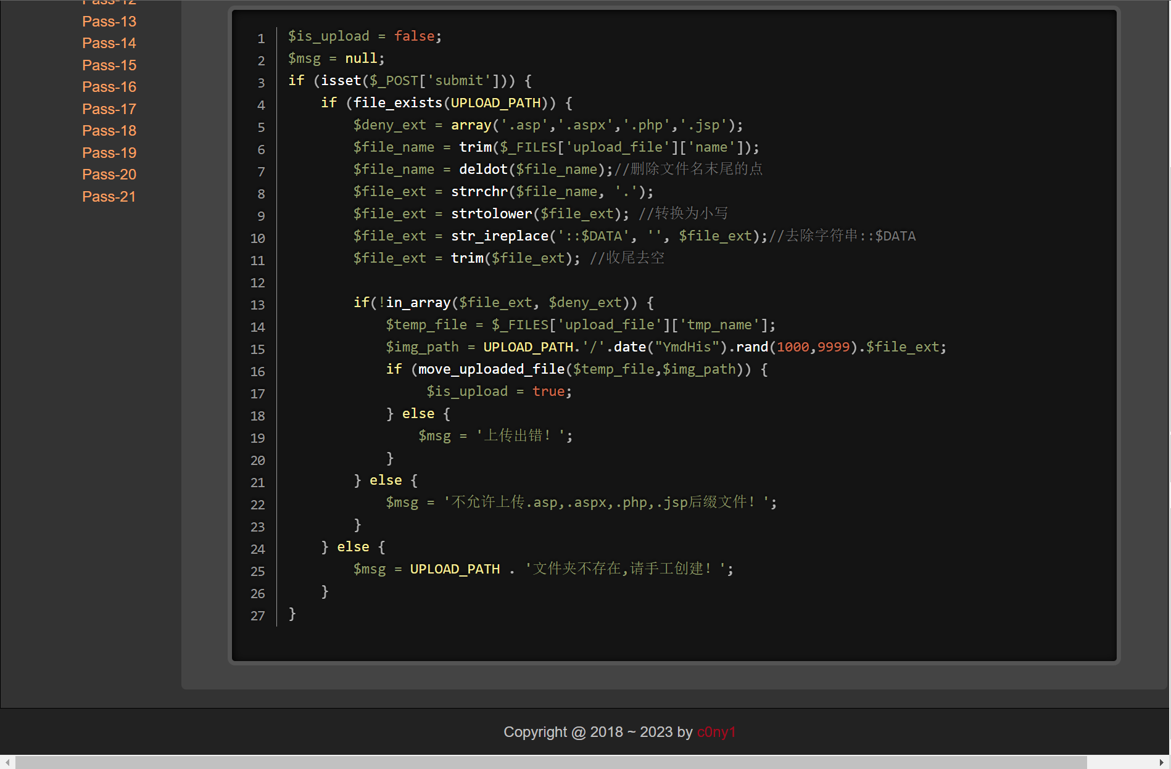The image size is (1171, 769).
Task: Click the $deny_ext array declaration line
Action: (x=548, y=125)
